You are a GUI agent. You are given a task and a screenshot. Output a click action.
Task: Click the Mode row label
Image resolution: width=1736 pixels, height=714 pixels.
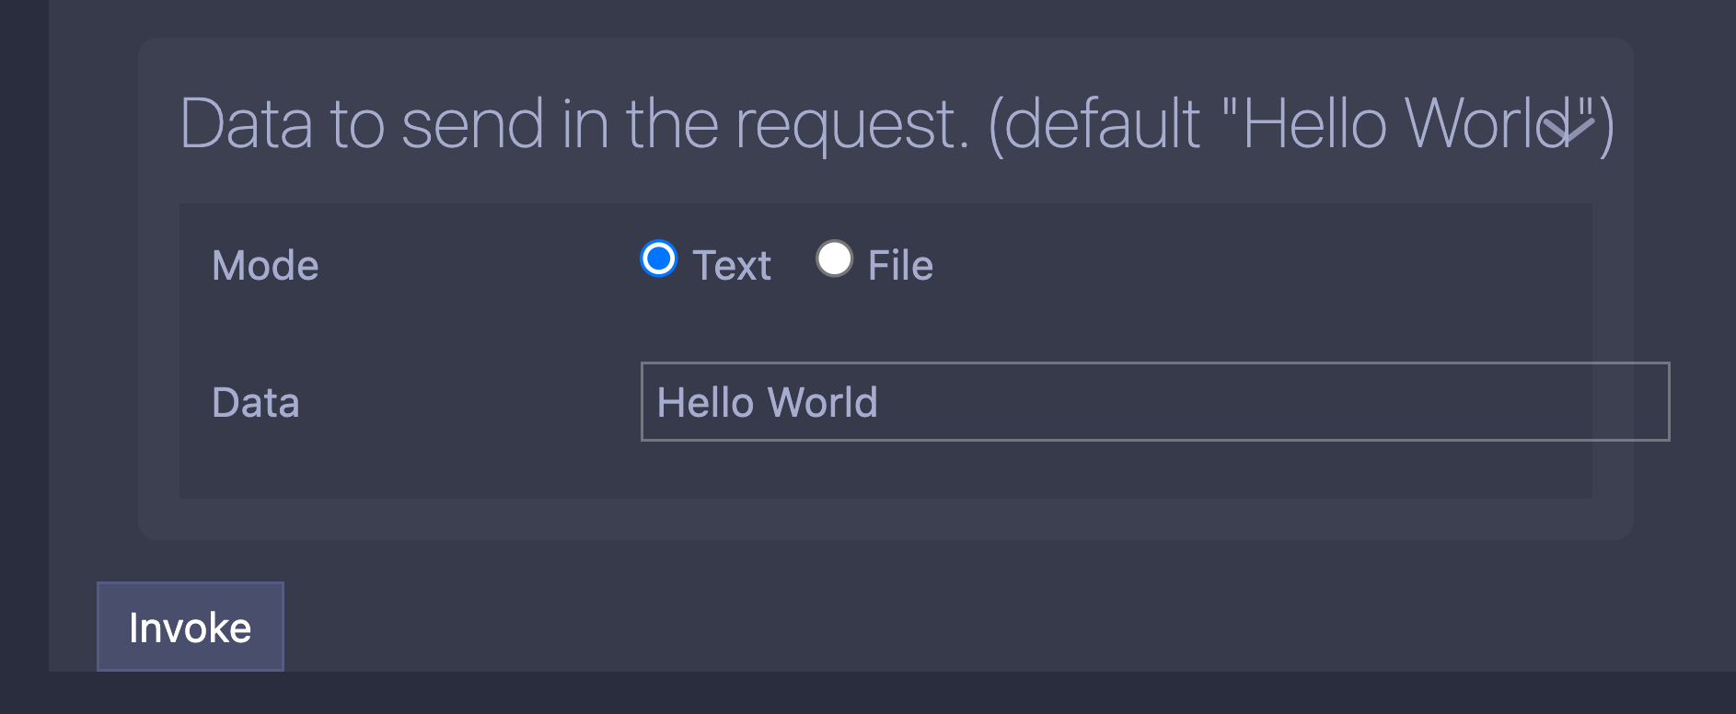[x=264, y=266]
